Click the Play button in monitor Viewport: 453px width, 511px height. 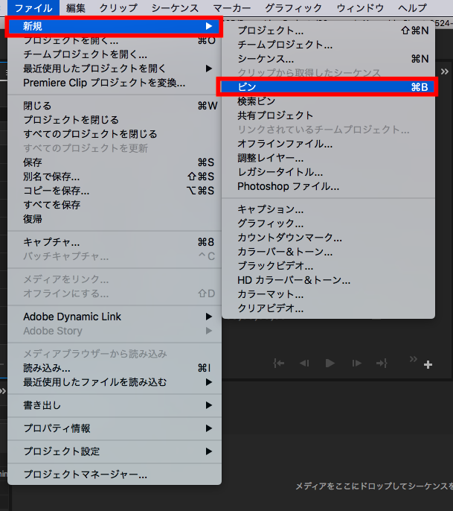pos(330,363)
